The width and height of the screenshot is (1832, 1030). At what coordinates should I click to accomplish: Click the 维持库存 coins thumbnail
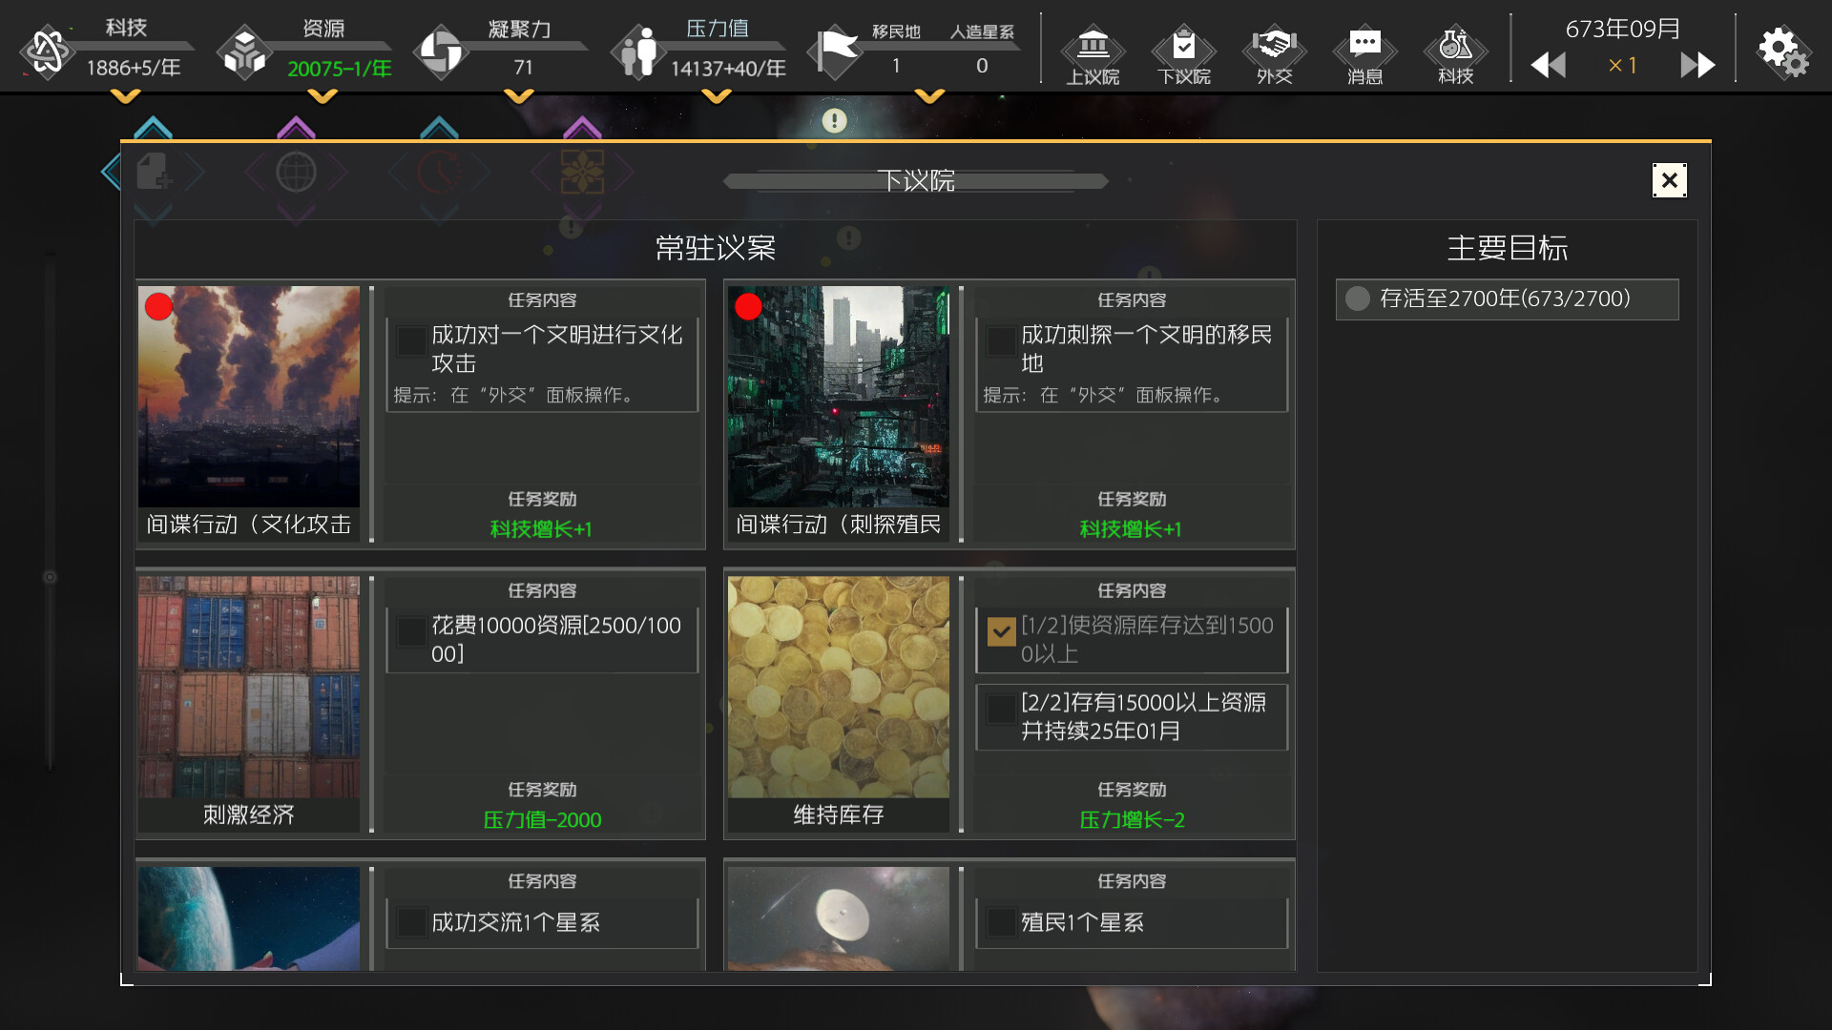[x=839, y=687]
